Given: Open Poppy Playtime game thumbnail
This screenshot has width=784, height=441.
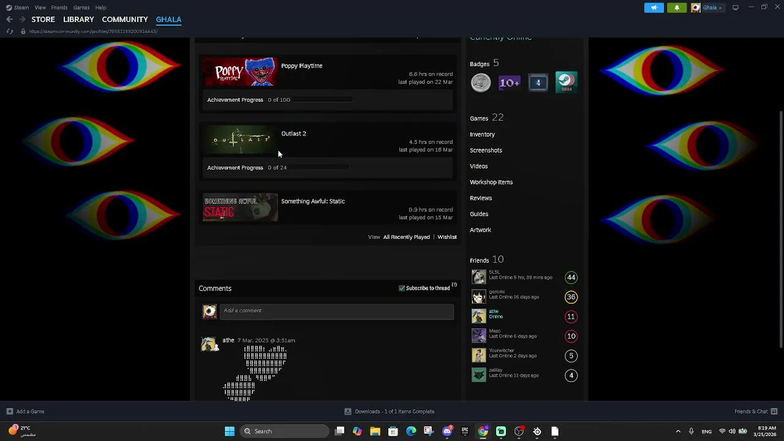Looking at the screenshot, I should [241, 73].
